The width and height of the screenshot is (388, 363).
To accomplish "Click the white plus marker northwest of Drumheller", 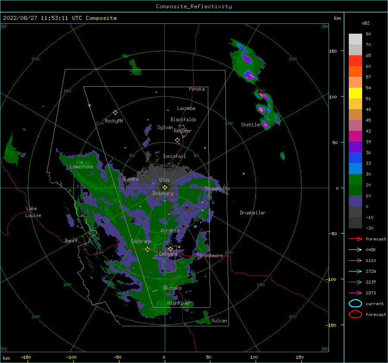I will coord(244,174).
